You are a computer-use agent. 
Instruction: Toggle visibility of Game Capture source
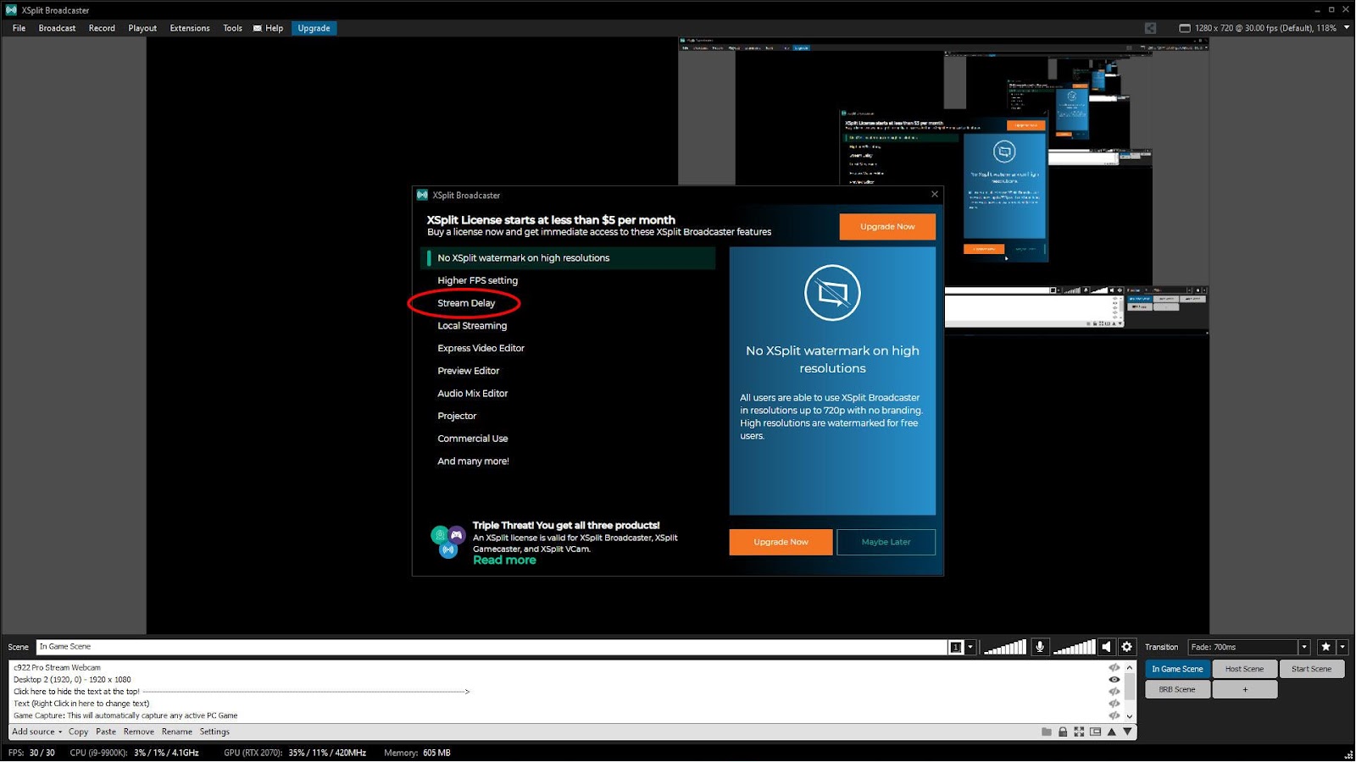[1114, 715]
